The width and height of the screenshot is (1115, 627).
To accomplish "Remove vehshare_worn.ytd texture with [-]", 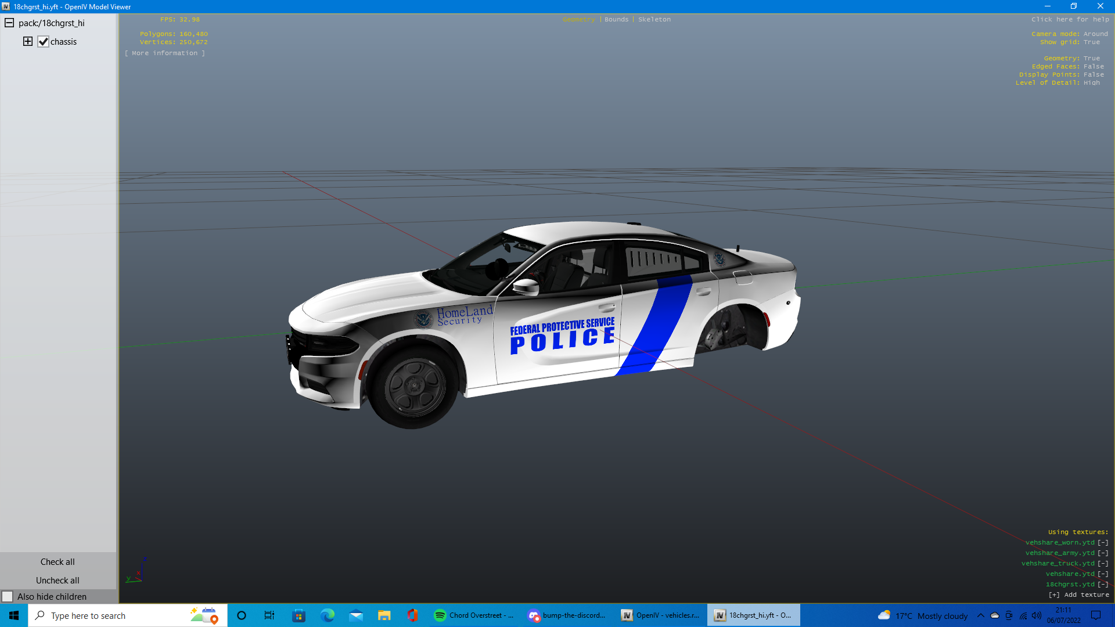I will (1103, 543).
